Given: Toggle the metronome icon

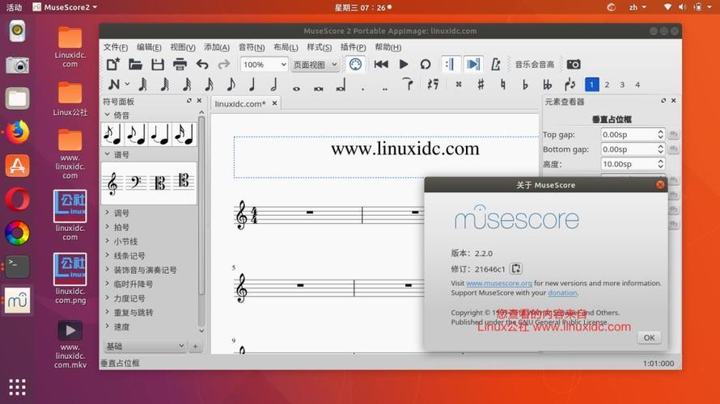Looking at the screenshot, I should point(495,64).
